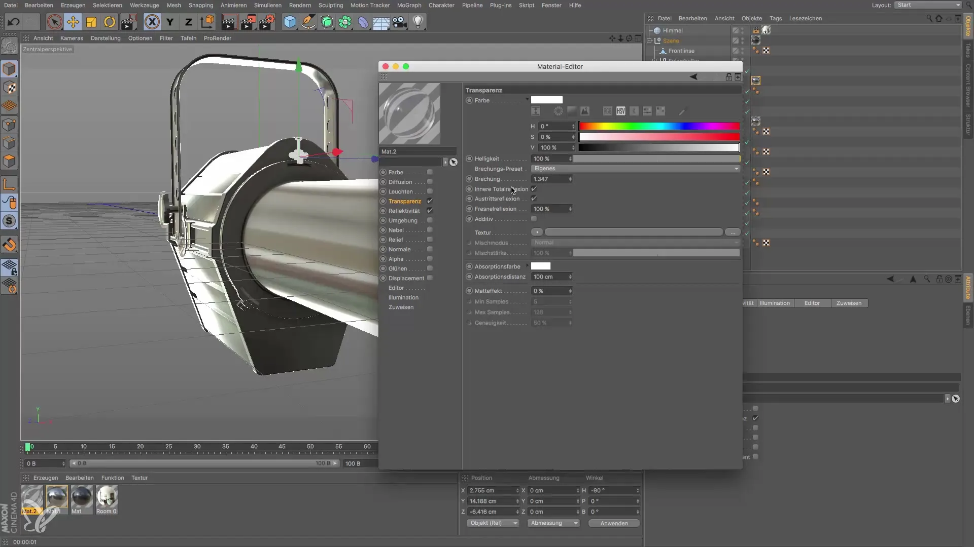This screenshot has width=974, height=547.
Task: Open the Objekt (Rel) dropdown
Action: (x=493, y=523)
